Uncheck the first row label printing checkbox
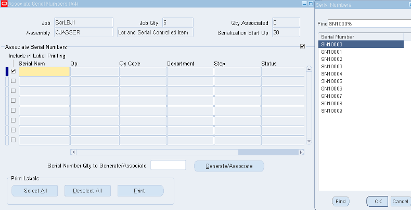 (x=13, y=71)
